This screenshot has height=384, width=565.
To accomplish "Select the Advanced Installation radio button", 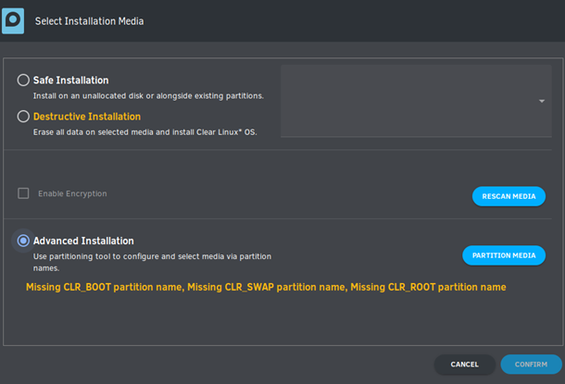I will 23,241.
